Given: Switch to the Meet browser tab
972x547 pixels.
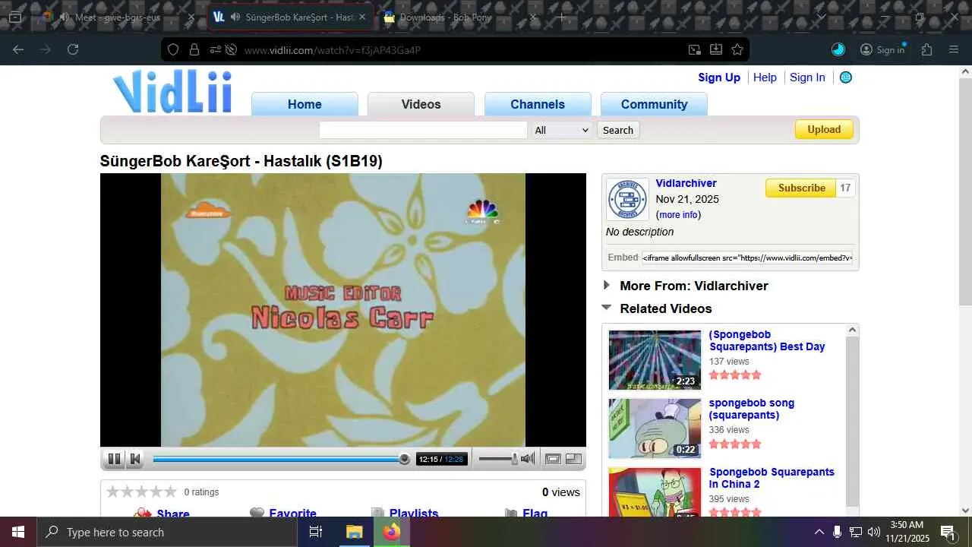Looking at the screenshot, I should coord(118,17).
